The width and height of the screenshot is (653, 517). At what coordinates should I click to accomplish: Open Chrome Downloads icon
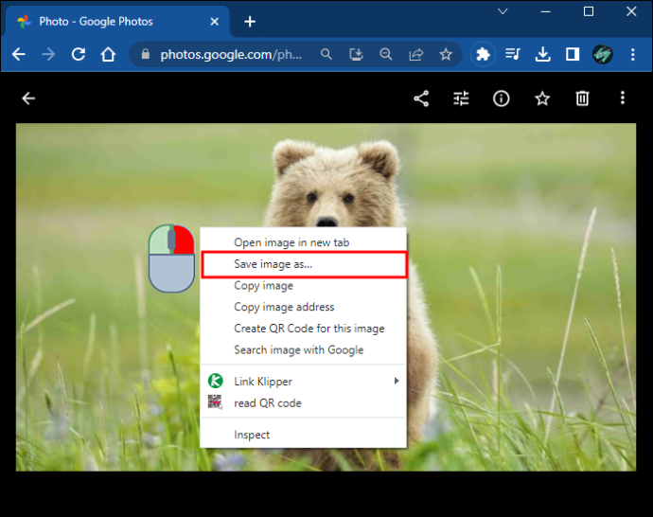coord(542,54)
